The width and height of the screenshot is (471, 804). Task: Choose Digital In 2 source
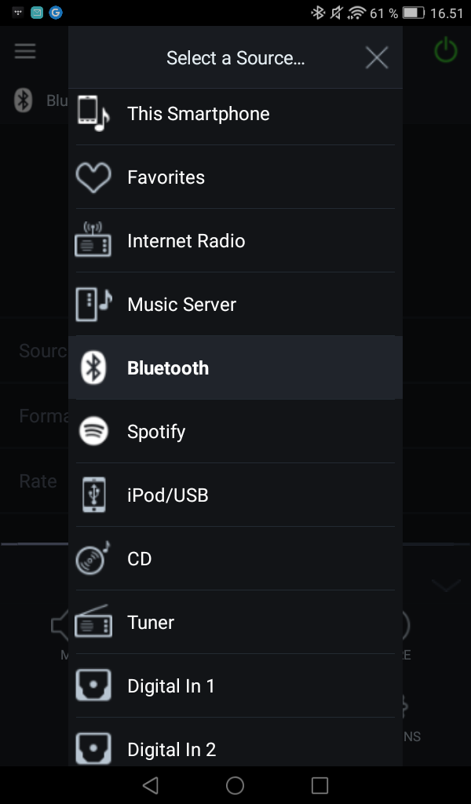click(x=171, y=750)
